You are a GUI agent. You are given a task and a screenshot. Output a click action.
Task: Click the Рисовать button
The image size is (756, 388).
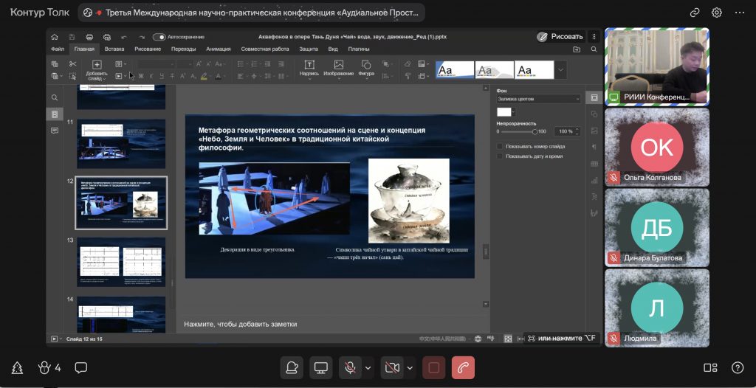[560, 36]
